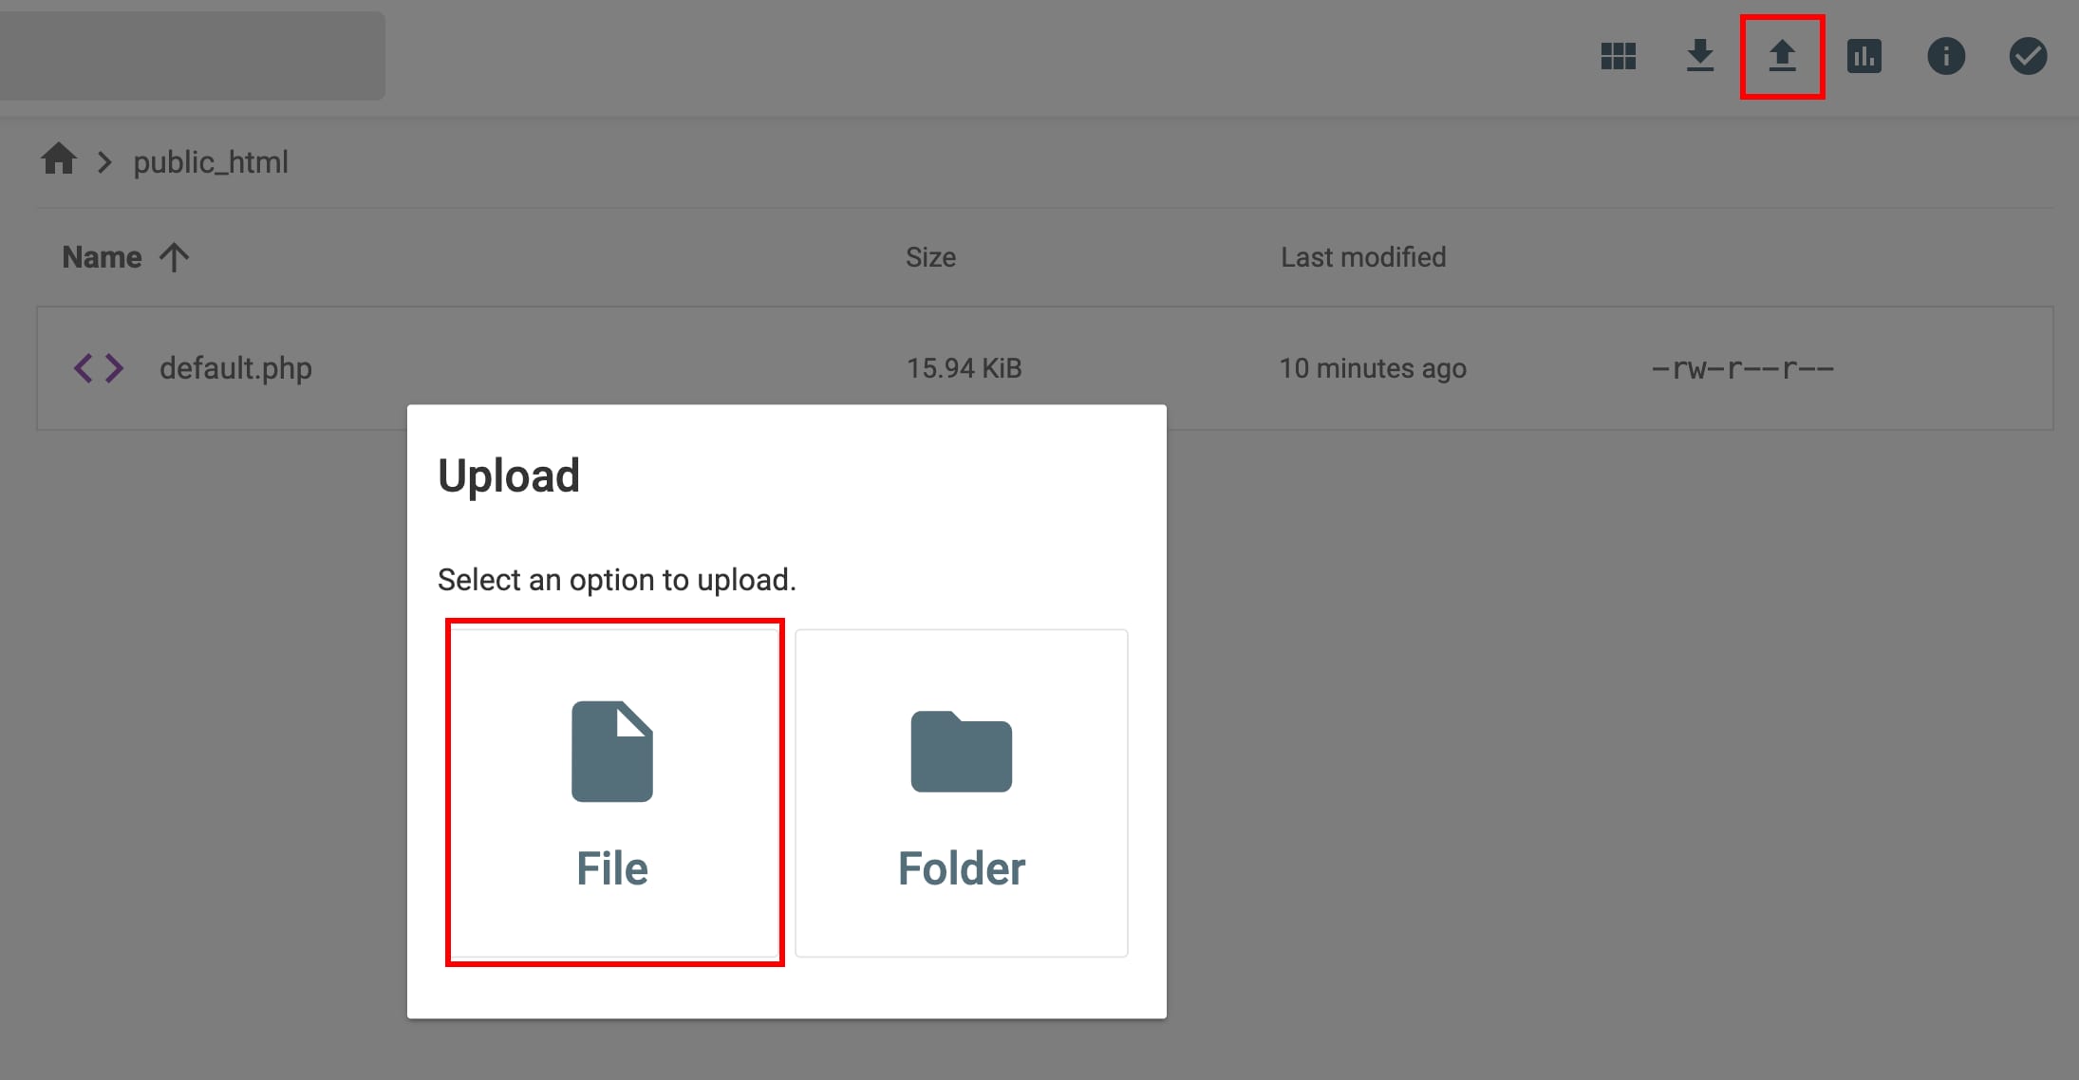The image size is (2079, 1080).
Task: Sort files by Name column
Action: (x=102, y=257)
